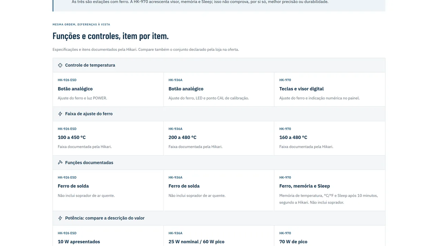Click the note starting "As três são estações com ferro"
The image size is (438, 246).
pos(200,2)
